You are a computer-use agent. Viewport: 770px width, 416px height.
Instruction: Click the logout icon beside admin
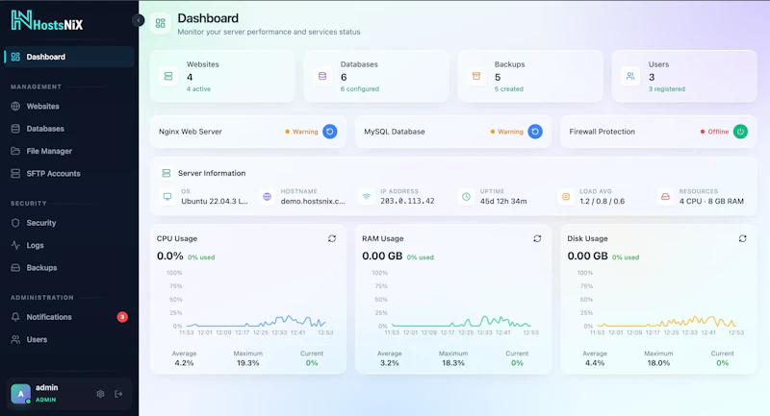[x=118, y=394]
